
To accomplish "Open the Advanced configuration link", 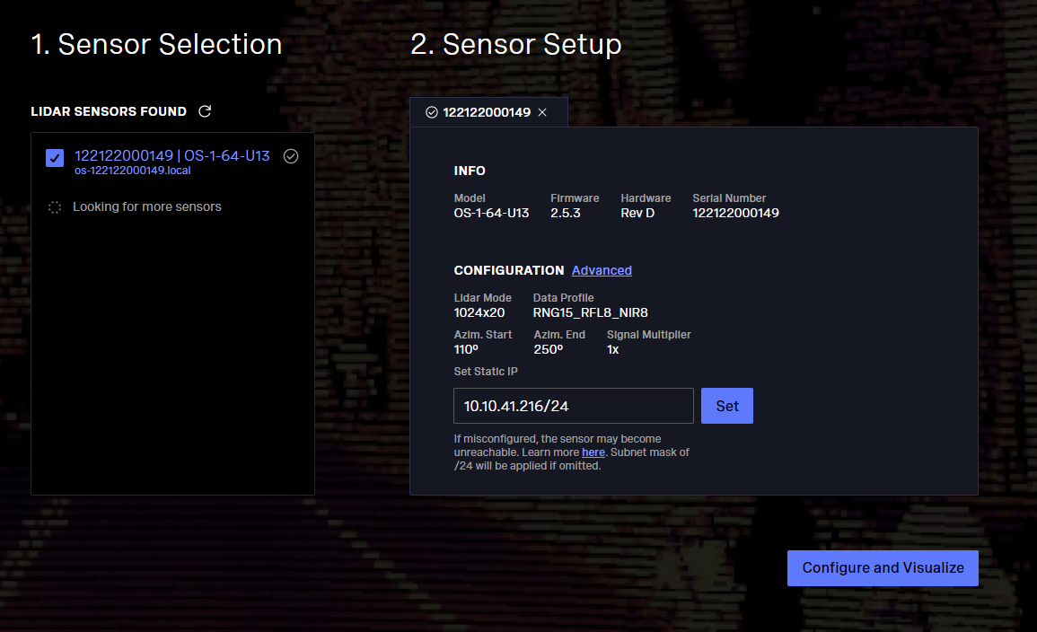I will coord(602,270).
